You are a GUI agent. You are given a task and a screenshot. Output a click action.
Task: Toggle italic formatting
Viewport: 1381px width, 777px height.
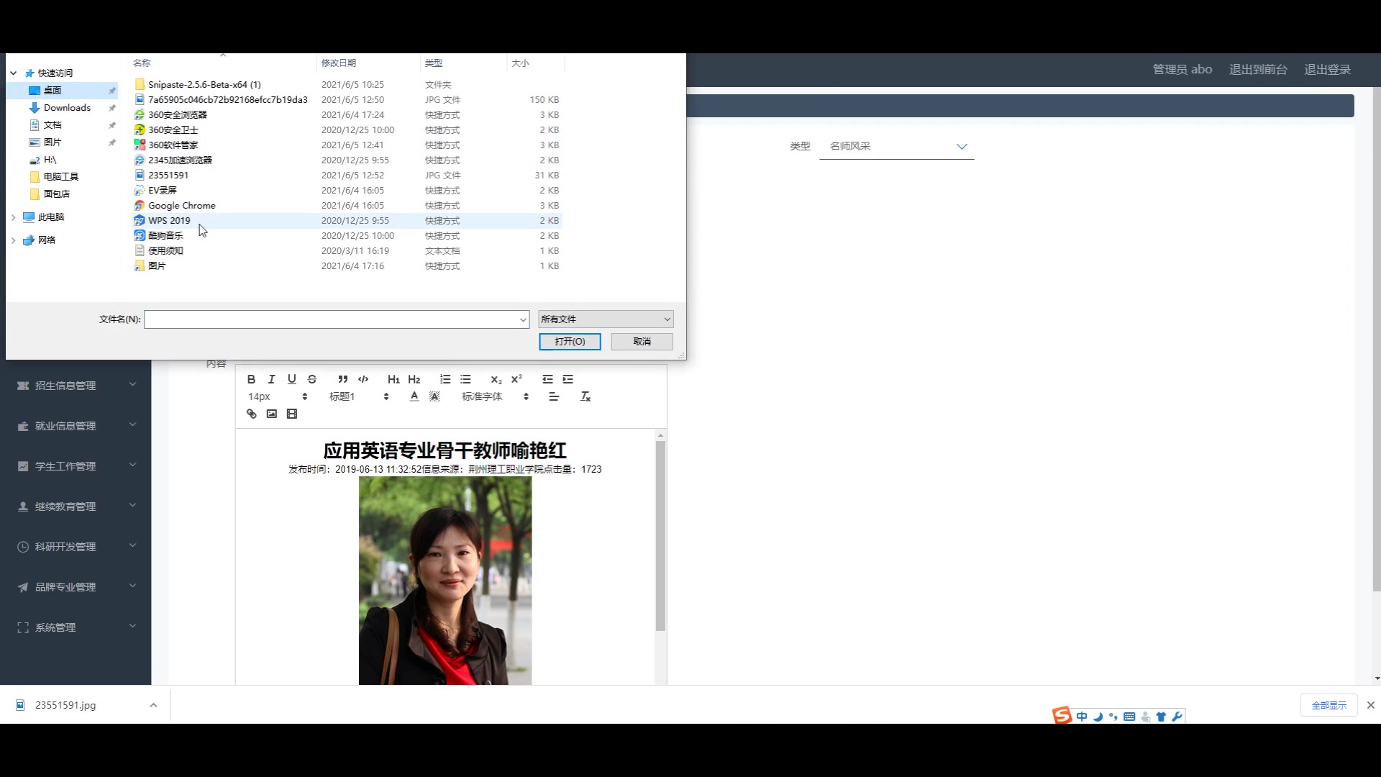coord(271,379)
